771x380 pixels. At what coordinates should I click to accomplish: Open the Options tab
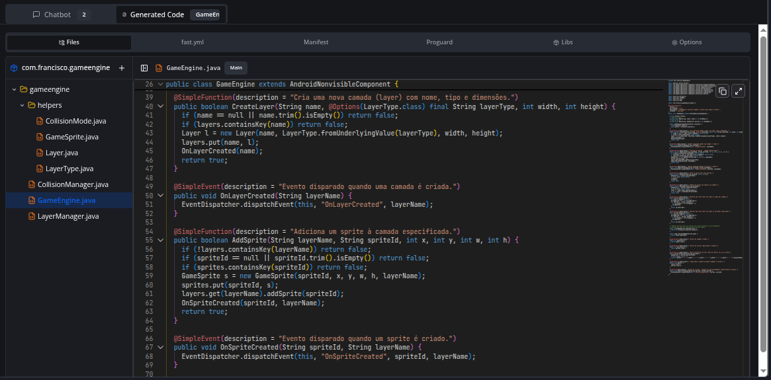point(686,42)
